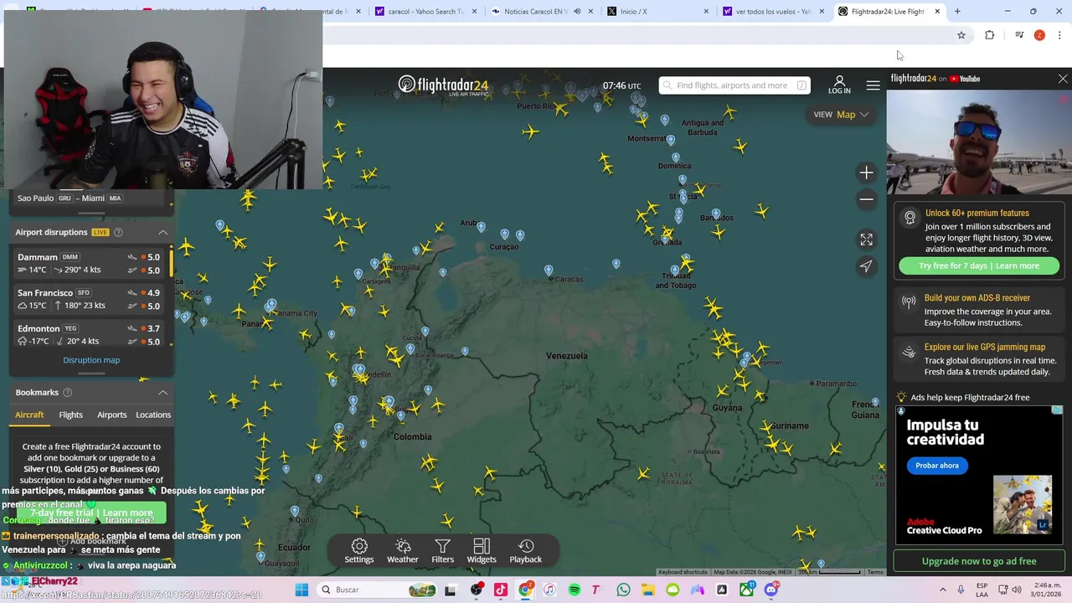Open the Flightradar24 hamburger menu
Viewport: 1072px width, 603px height.
click(x=873, y=85)
